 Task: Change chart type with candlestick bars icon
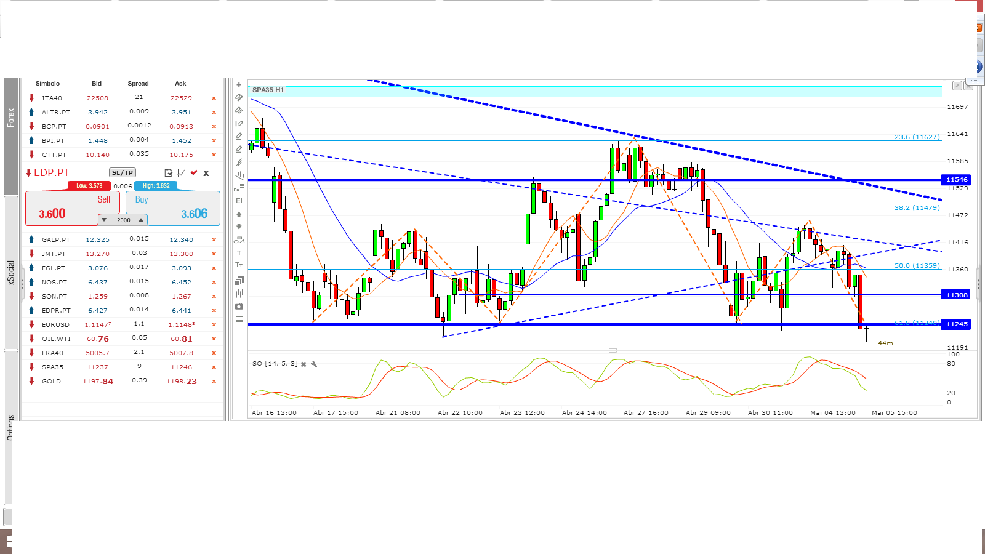pyautogui.click(x=239, y=293)
